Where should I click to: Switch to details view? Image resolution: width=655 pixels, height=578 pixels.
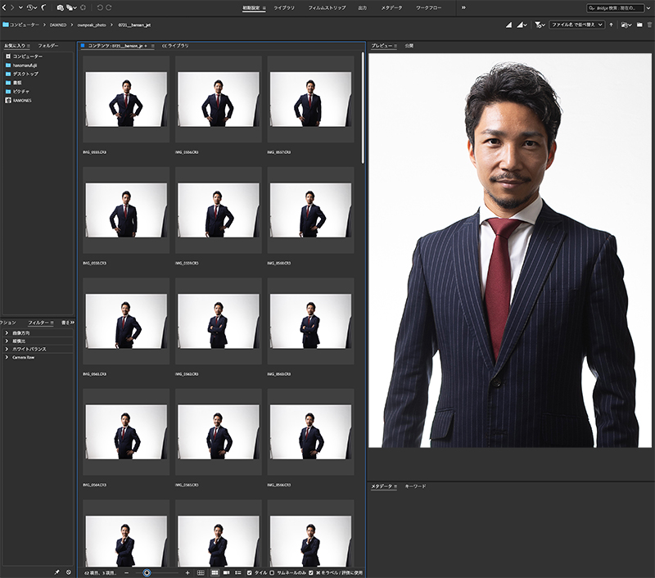point(226,573)
